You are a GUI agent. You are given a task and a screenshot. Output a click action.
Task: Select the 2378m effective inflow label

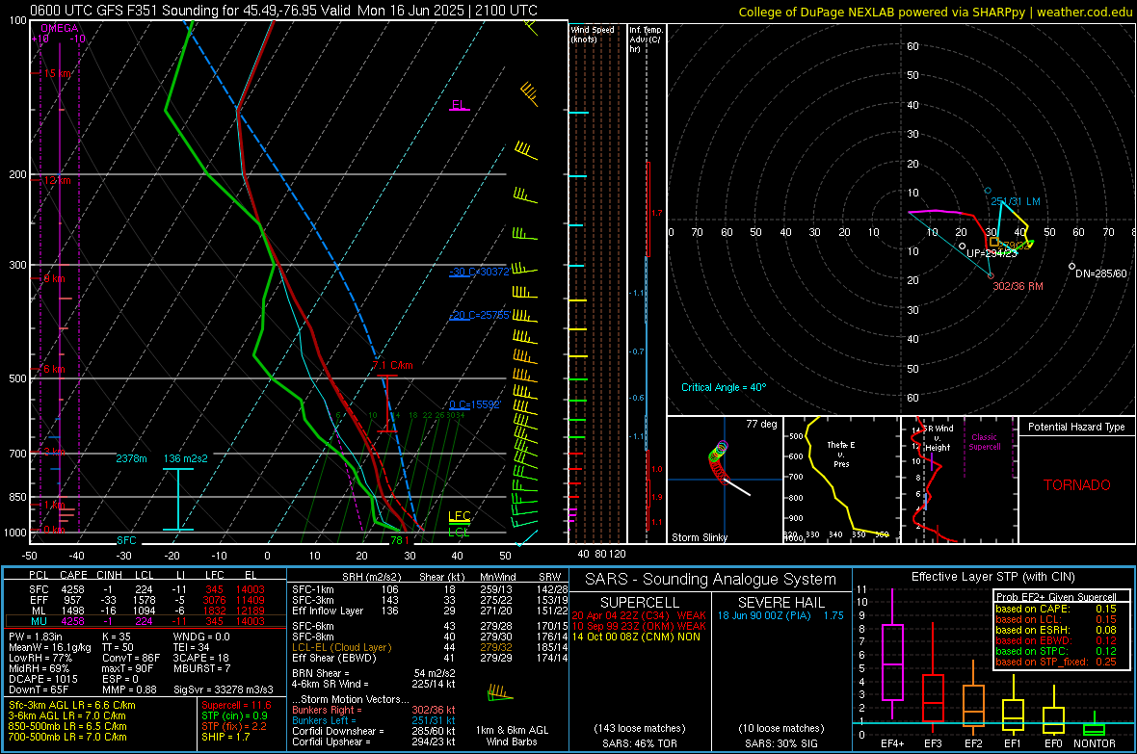[x=131, y=459]
